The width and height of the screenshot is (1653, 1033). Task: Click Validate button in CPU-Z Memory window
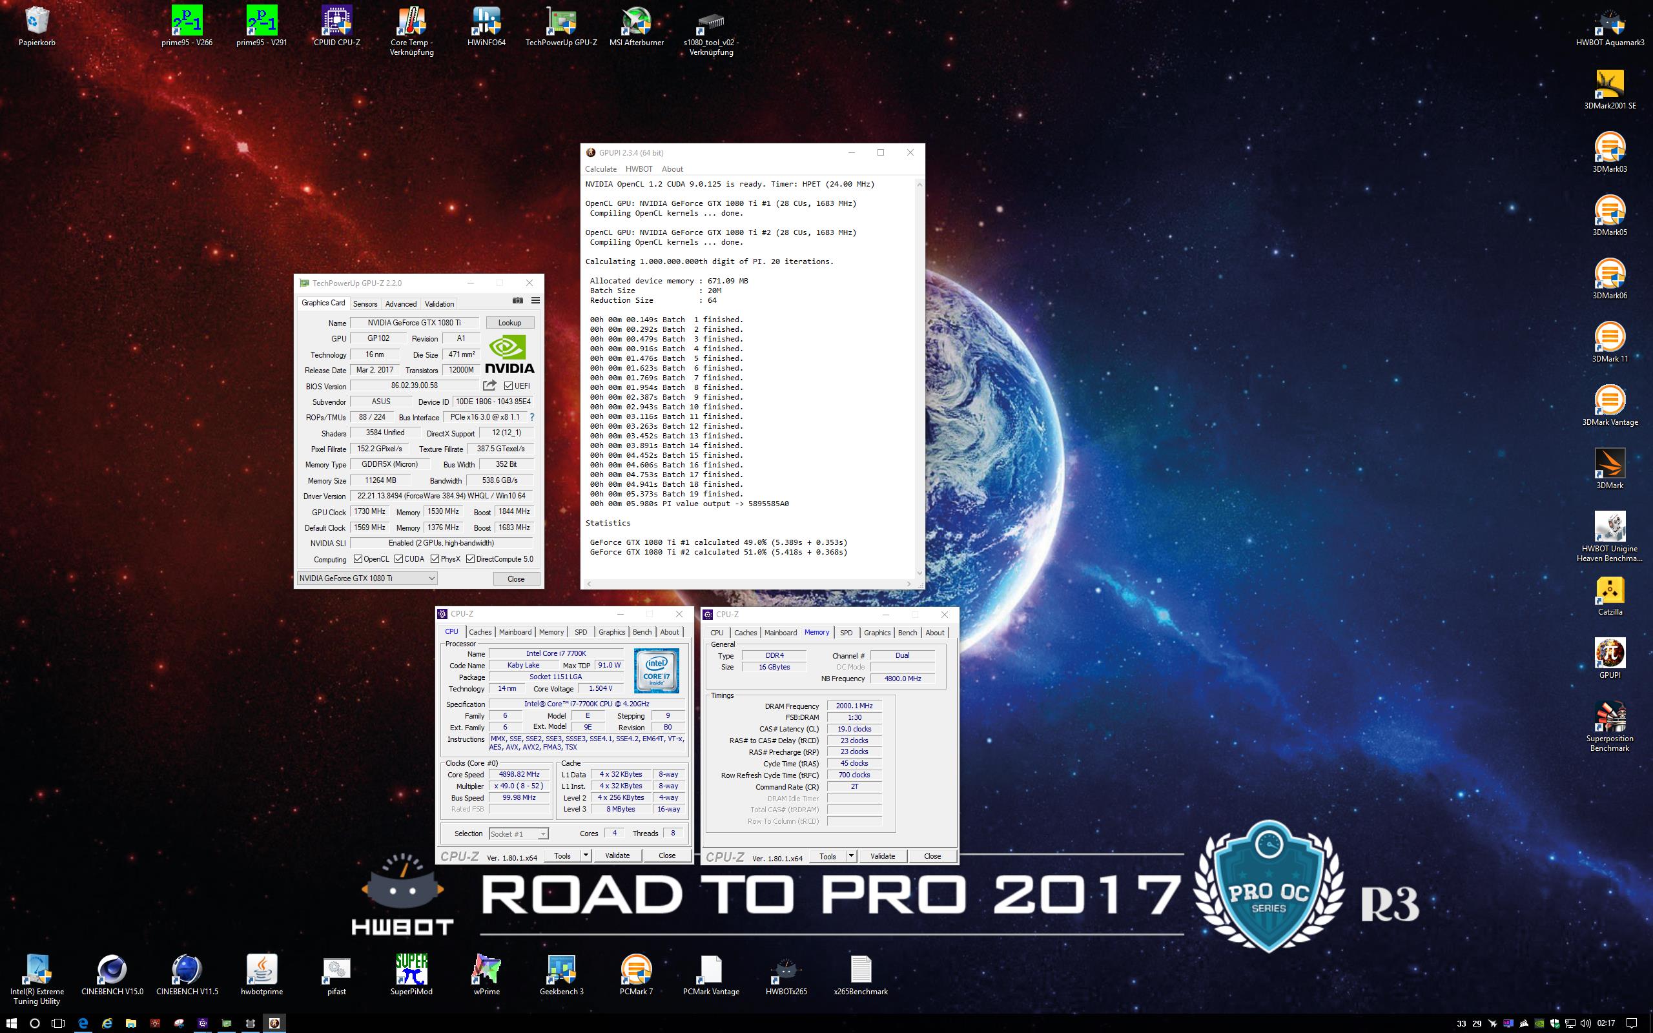tap(883, 856)
